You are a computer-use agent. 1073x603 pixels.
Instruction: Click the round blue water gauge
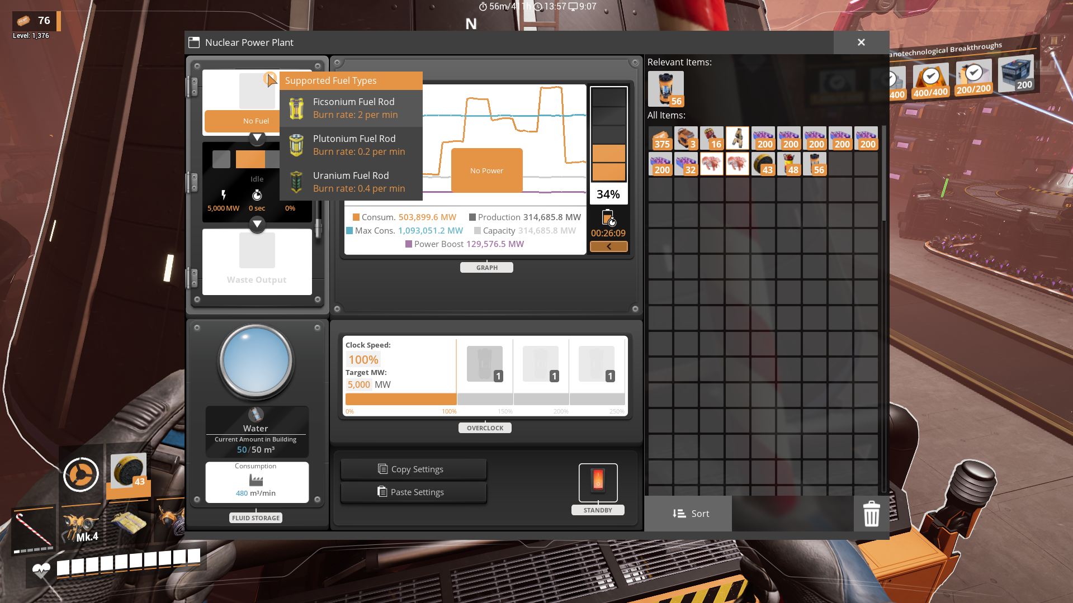tap(256, 361)
